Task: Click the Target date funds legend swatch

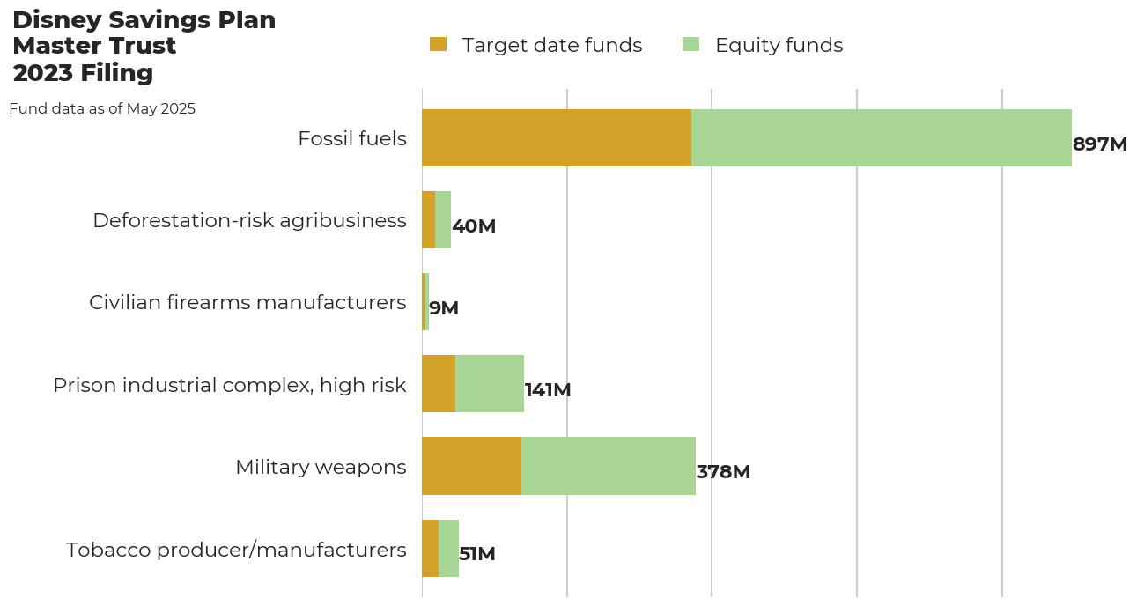Action: pyautogui.click(x=439, y=45)
